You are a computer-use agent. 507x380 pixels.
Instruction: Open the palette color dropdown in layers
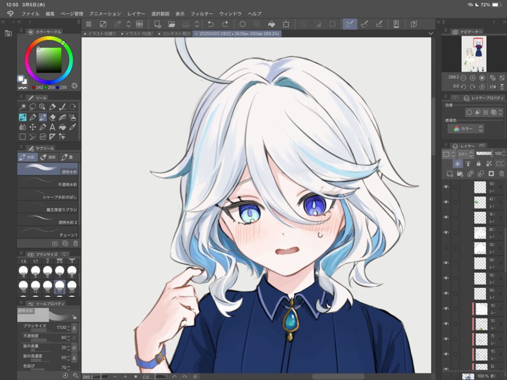pos(449,154)
